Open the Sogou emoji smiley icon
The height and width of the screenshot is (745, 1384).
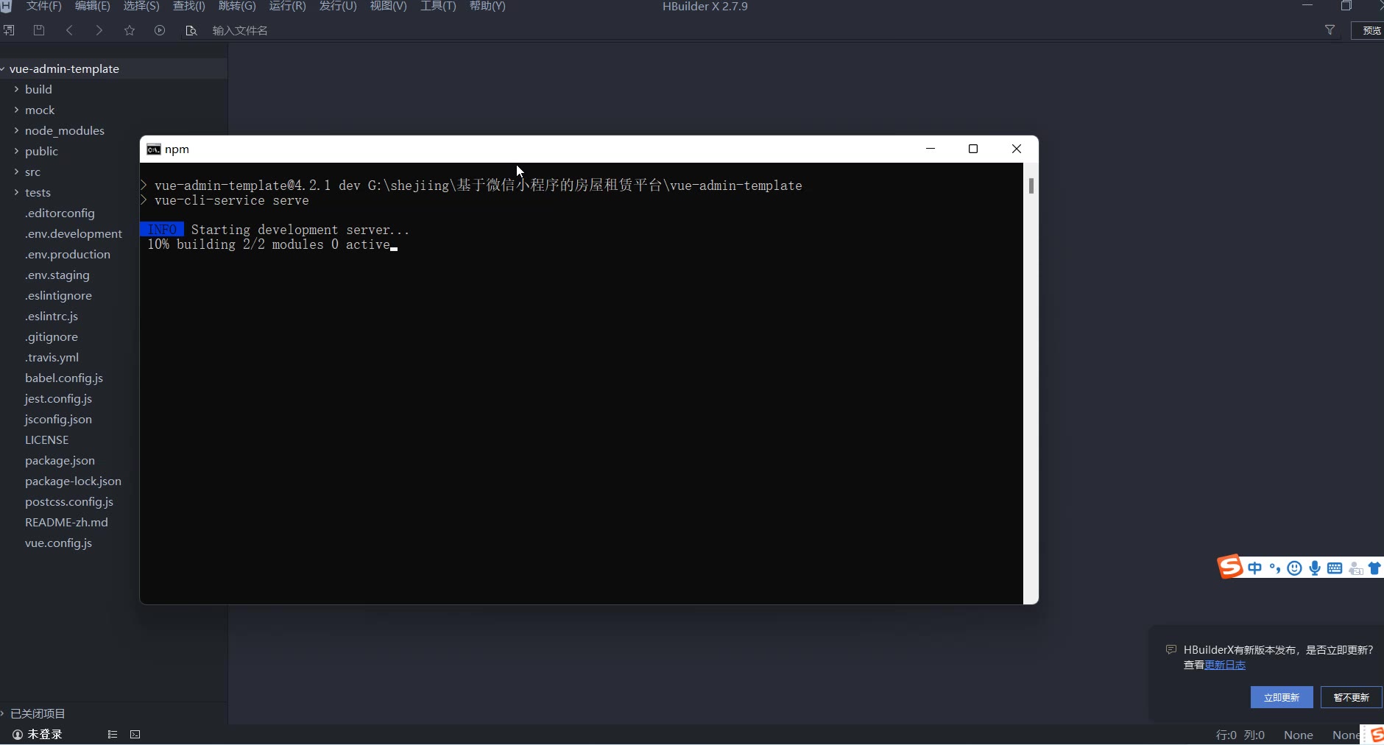pyautogui.click(x=1295, y=568)
